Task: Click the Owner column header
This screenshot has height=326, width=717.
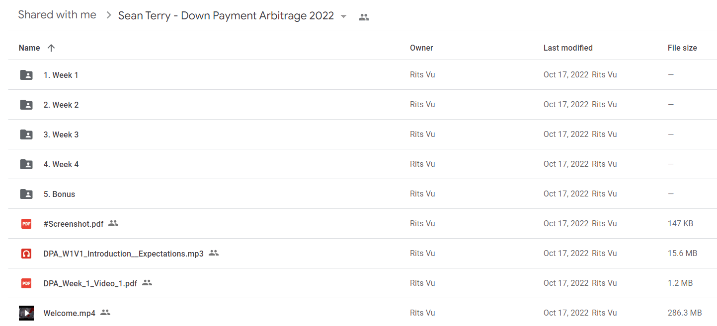Action: [421, 48]
